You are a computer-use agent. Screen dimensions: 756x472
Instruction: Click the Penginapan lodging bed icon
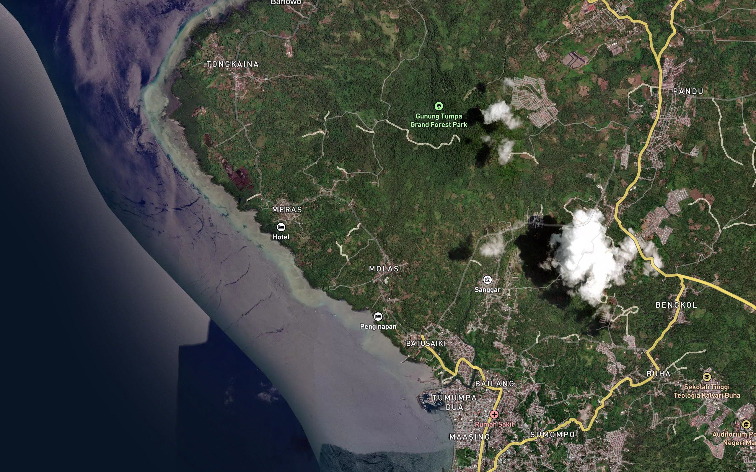378,317
